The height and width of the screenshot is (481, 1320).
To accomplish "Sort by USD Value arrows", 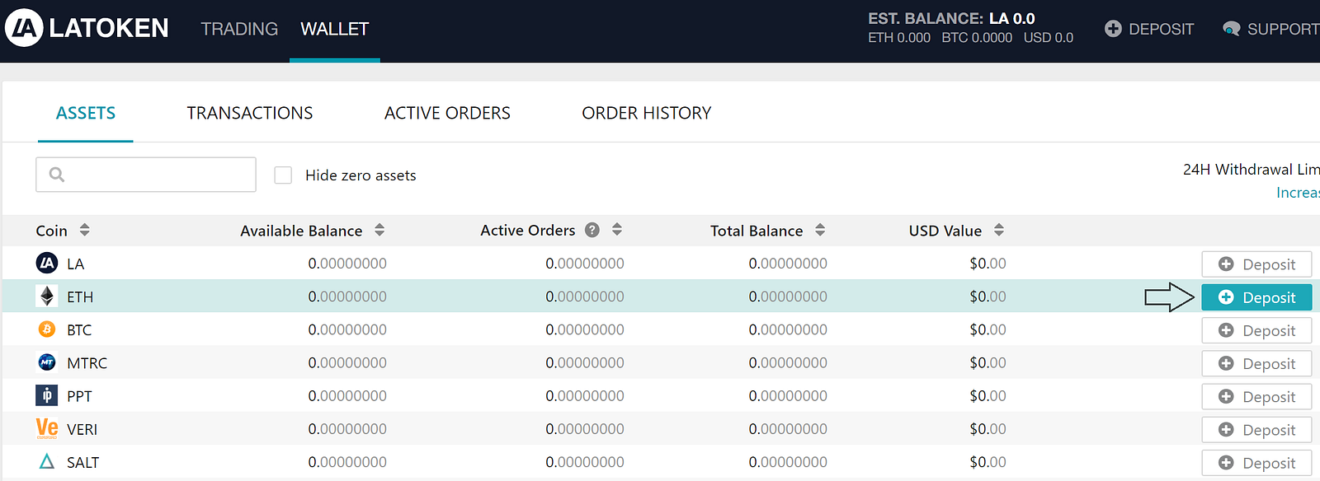I will point(999,230).
